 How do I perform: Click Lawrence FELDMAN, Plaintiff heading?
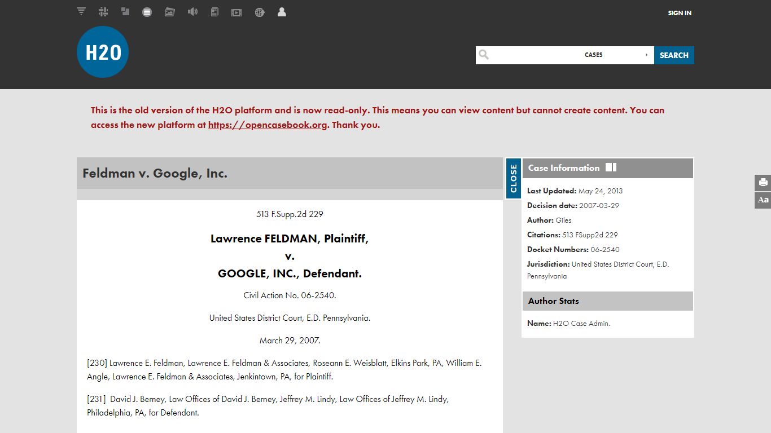290,238
